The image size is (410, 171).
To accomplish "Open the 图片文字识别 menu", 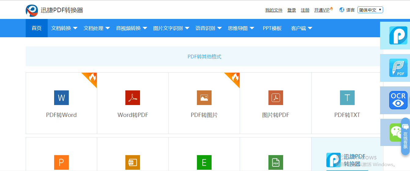I will [168, 28].
